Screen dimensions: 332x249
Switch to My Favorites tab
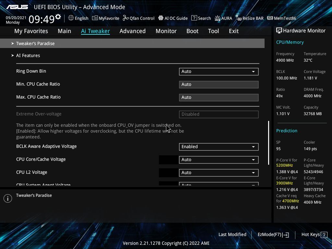(x=31, y=31)
